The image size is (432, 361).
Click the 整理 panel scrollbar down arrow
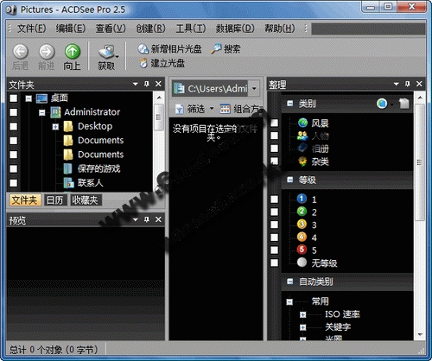tap(420, 334)
